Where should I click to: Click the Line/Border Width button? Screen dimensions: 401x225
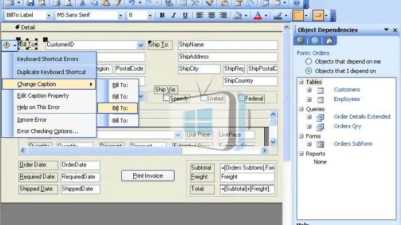pyautogui.click(x=298, y=15)
